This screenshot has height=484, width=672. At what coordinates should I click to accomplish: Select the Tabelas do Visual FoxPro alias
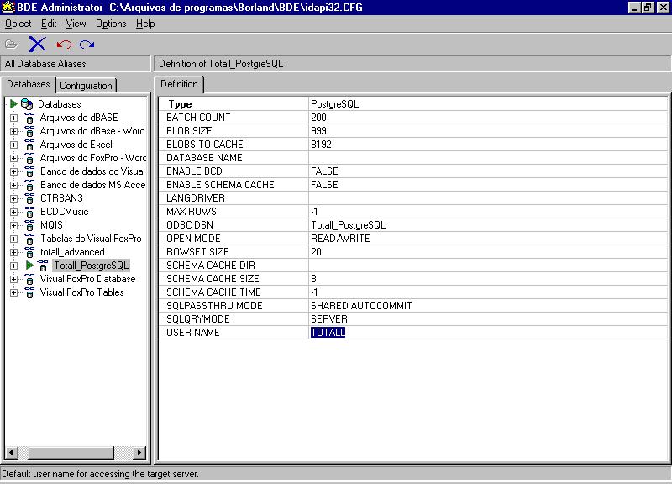click(x=91, y=239)
